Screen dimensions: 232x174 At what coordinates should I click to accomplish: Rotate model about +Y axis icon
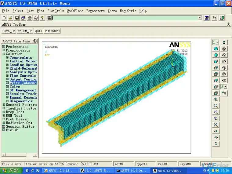coord(224,61)
